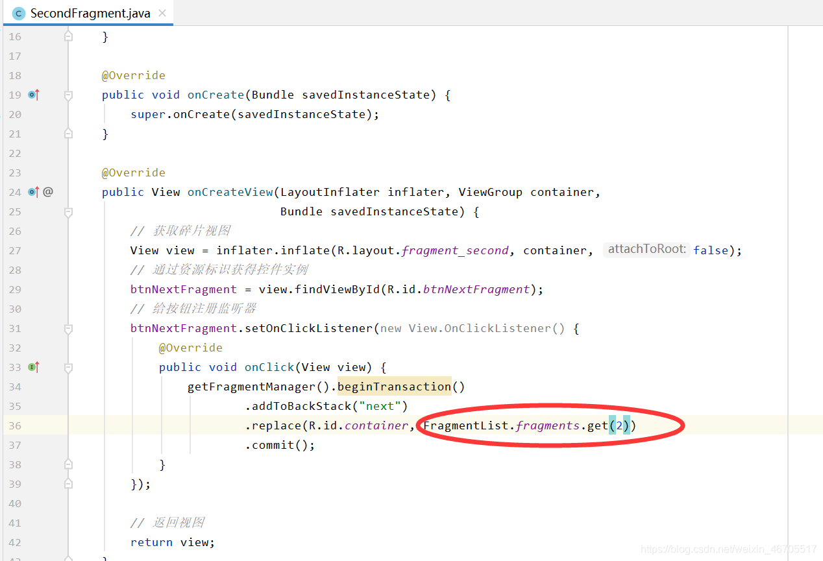Toggle fold marker on line 38
823x561 pixels.
click(x=68, y=464)
